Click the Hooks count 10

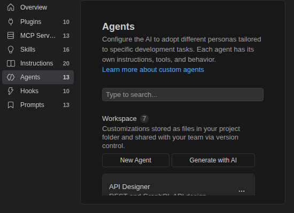(66, 91)
